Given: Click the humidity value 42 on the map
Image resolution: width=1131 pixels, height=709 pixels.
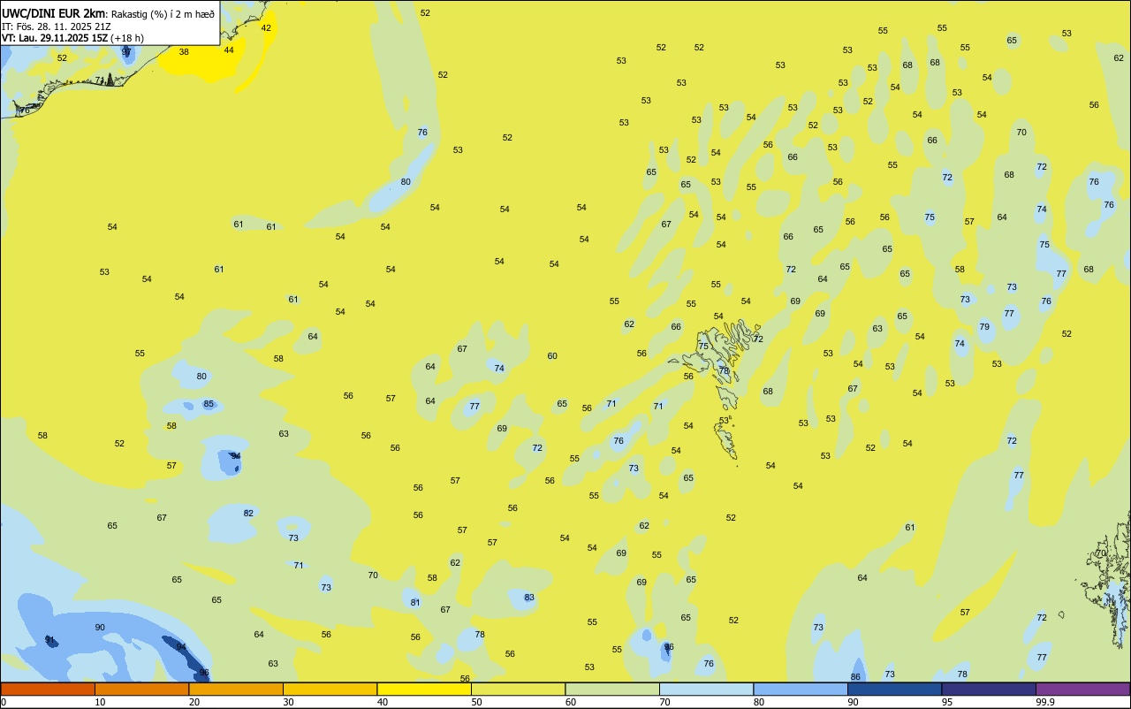Looking at the screenshot, I should [x=266, y=27].
